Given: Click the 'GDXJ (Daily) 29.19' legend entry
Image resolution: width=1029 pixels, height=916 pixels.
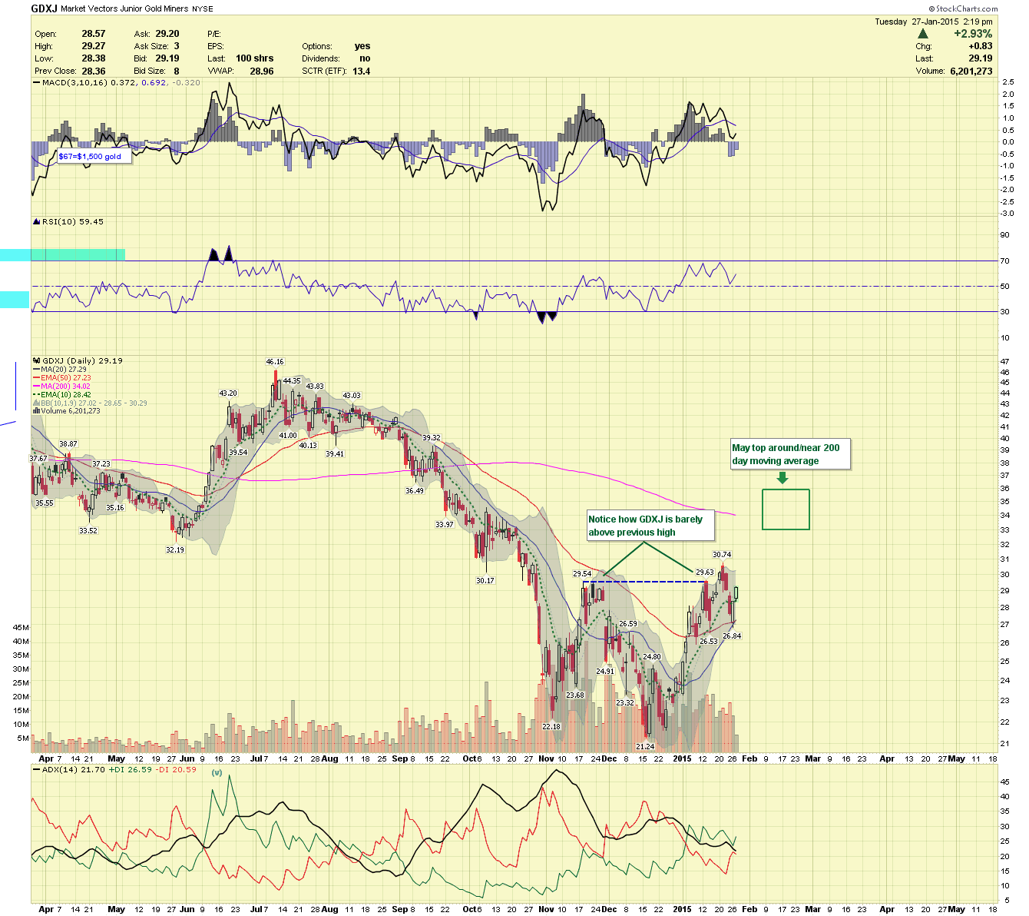Looking at the screenshot, I should [82, 360].
